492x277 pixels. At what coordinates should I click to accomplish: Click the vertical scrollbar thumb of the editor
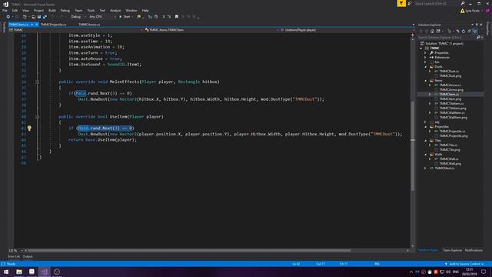tap(412, 146)
